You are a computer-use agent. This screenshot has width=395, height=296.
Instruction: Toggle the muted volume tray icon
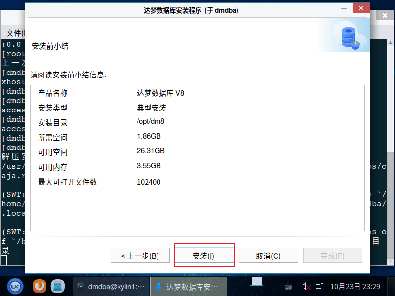coord(306,287)
